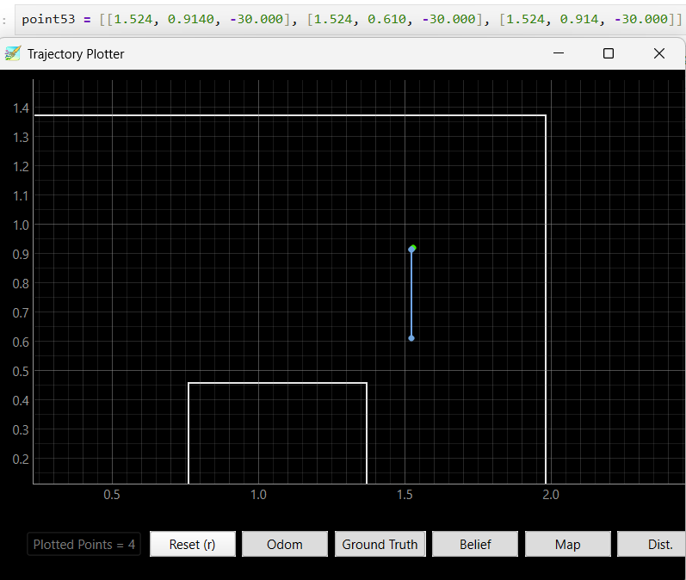Click the Trajectory Plotter window title
The height and width of the screenshot is (580, 686).
(76, 54)
